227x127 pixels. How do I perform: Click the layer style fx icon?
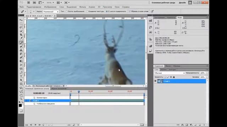tap(182, 125)
